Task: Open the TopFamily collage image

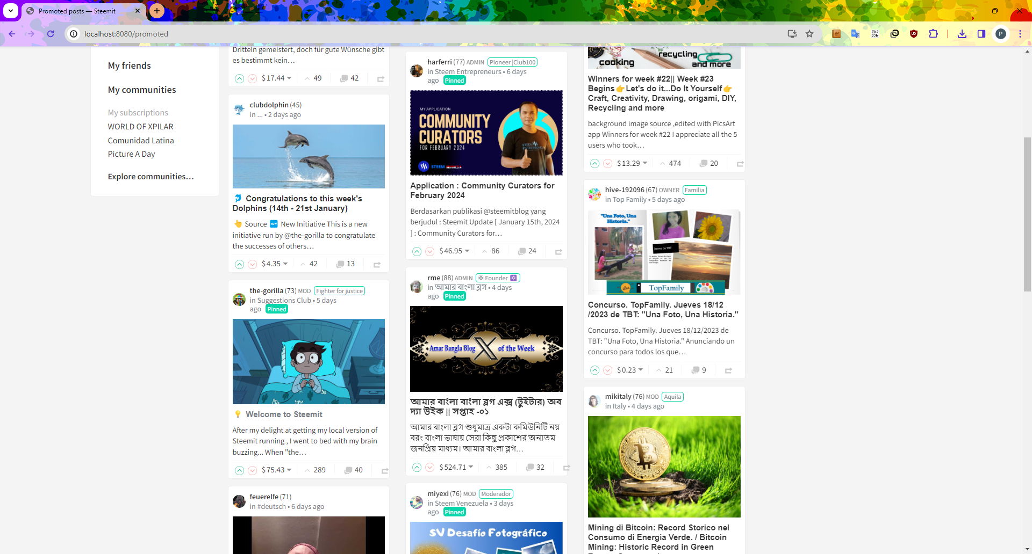Action: pyautogui.click(x=664, y=252)
